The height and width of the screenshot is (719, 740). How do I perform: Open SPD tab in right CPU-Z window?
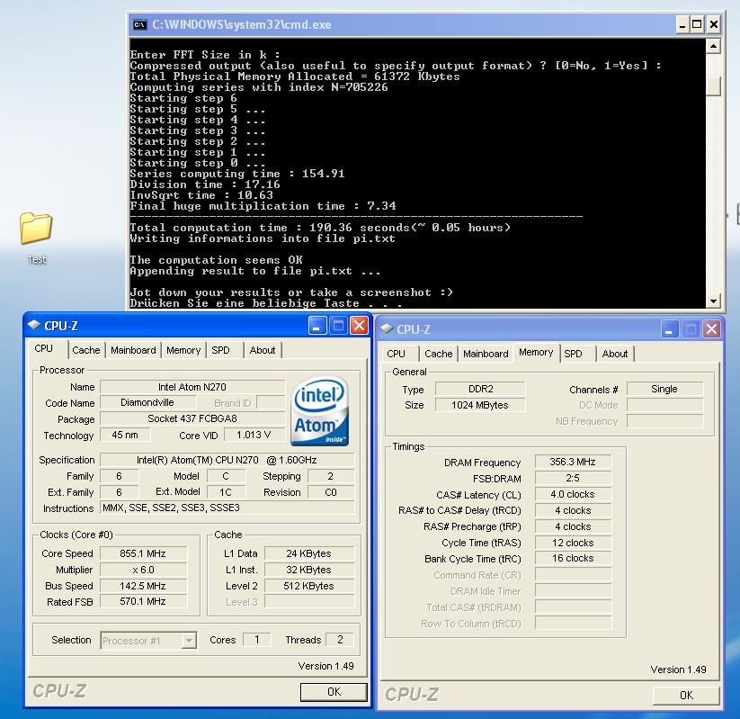pyautogui.click(x=573, y=354)
